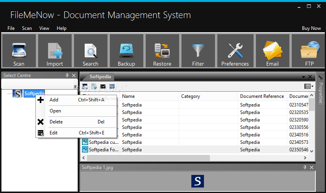326x193 pixels.
Task: Click the Softpedia S logo in tree
Action: click(x=17, y=94)
